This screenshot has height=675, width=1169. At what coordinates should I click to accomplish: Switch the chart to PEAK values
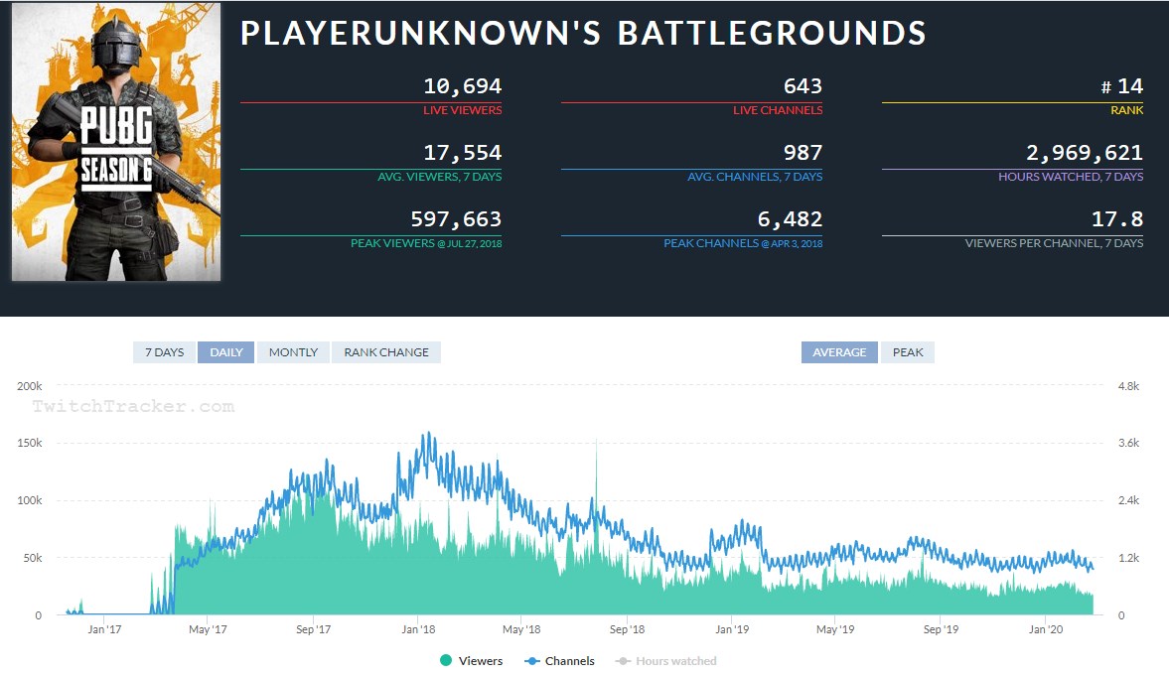click(x=908, y=352)
